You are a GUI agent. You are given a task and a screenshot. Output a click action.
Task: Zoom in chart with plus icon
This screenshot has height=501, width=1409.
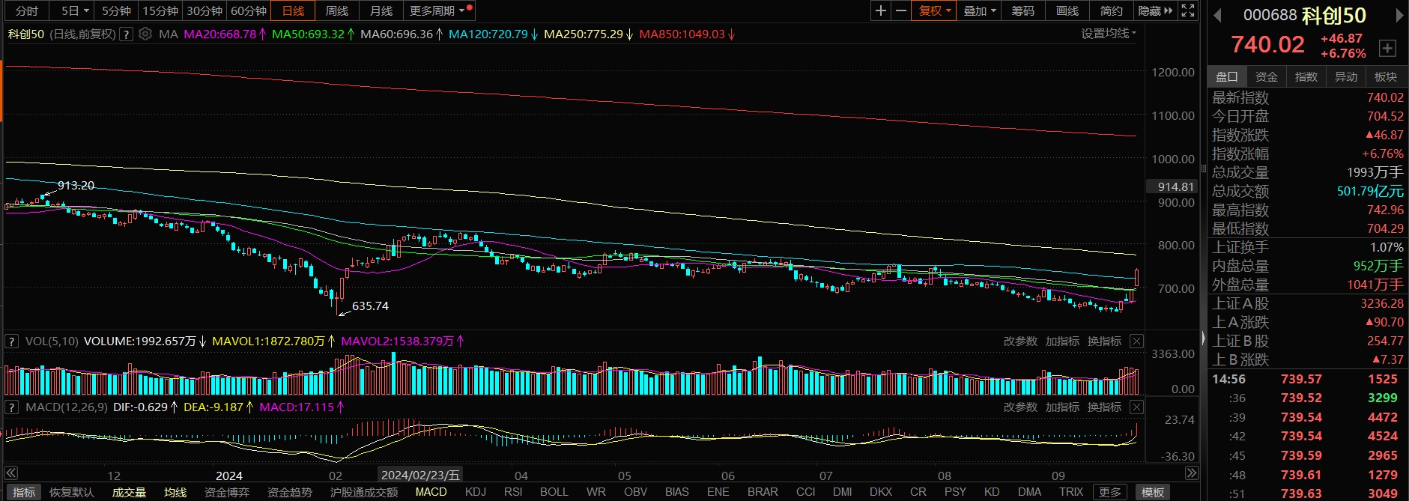pos(881,10)
